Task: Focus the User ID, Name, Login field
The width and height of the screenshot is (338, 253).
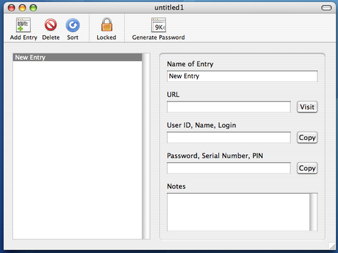Action: (x=229, y=137)
